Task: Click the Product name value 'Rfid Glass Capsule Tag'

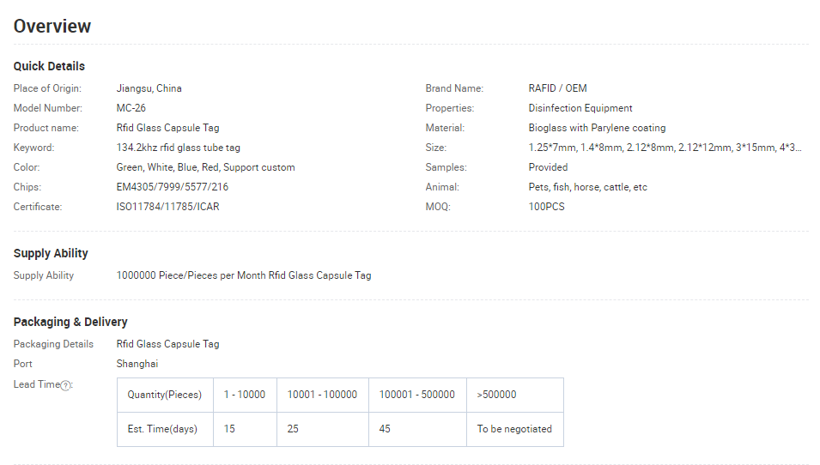Action: 168,128
